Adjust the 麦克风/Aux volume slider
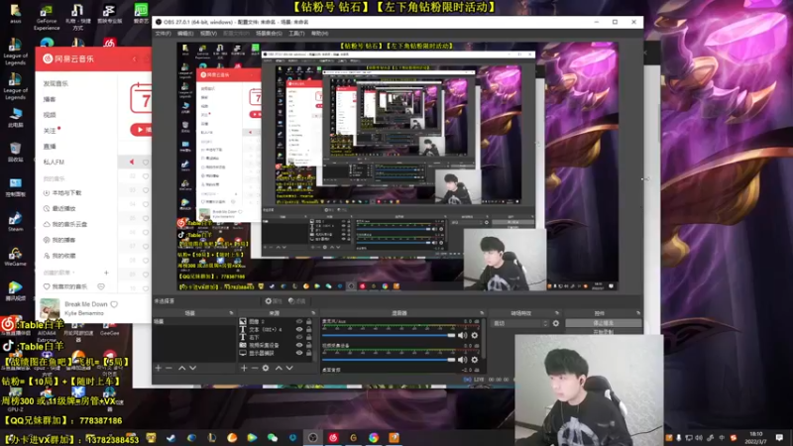The image size is (793, 446). click(x=389, y=335)
